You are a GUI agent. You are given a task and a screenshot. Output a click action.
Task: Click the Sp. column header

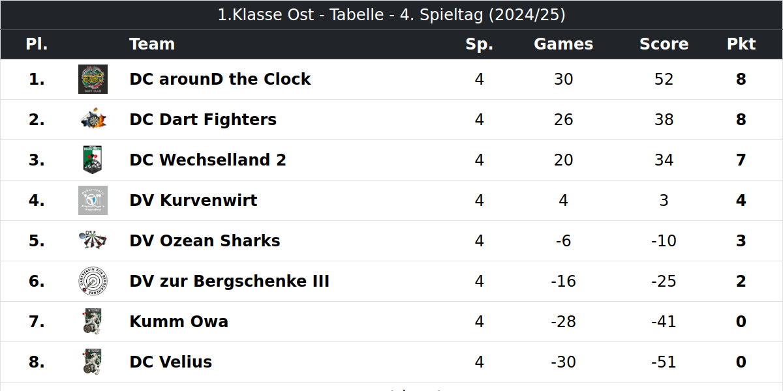(480, 44)
